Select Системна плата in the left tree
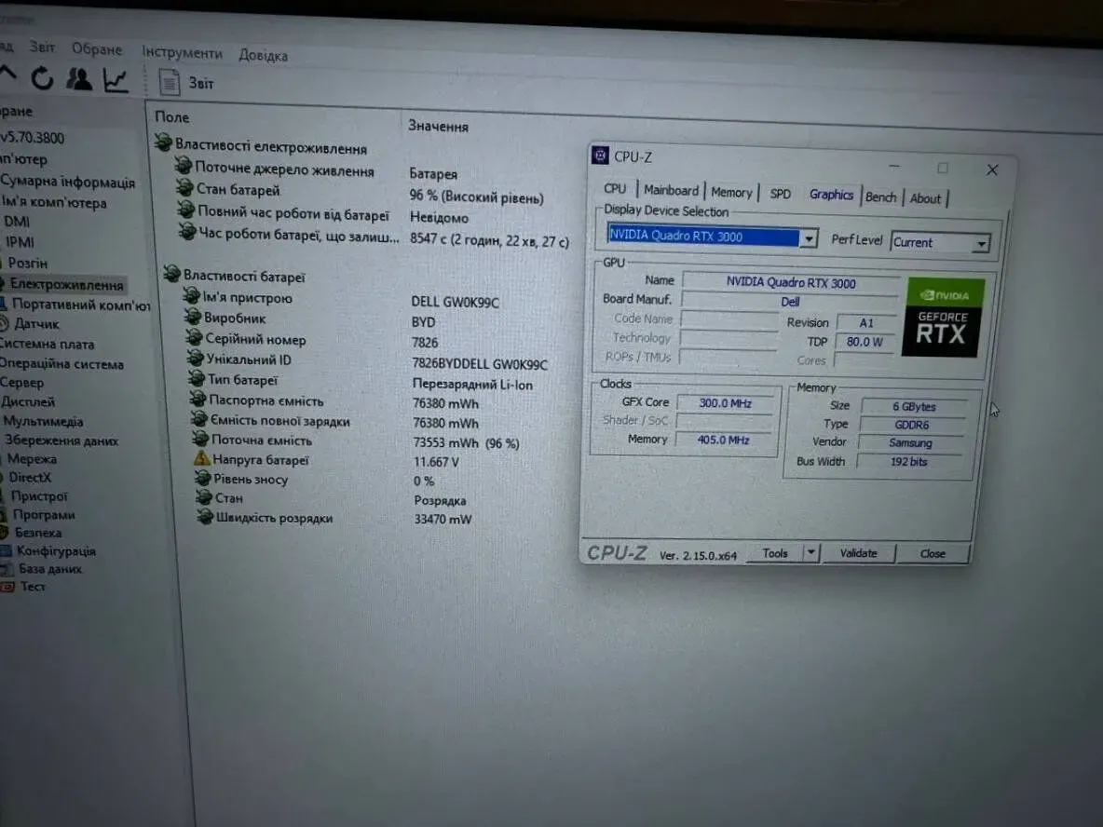 point(47,344)
